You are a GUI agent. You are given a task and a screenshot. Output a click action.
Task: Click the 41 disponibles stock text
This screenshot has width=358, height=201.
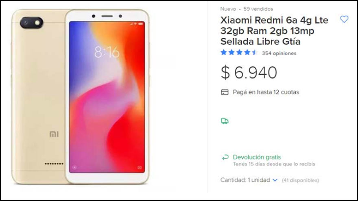point(301,180)
